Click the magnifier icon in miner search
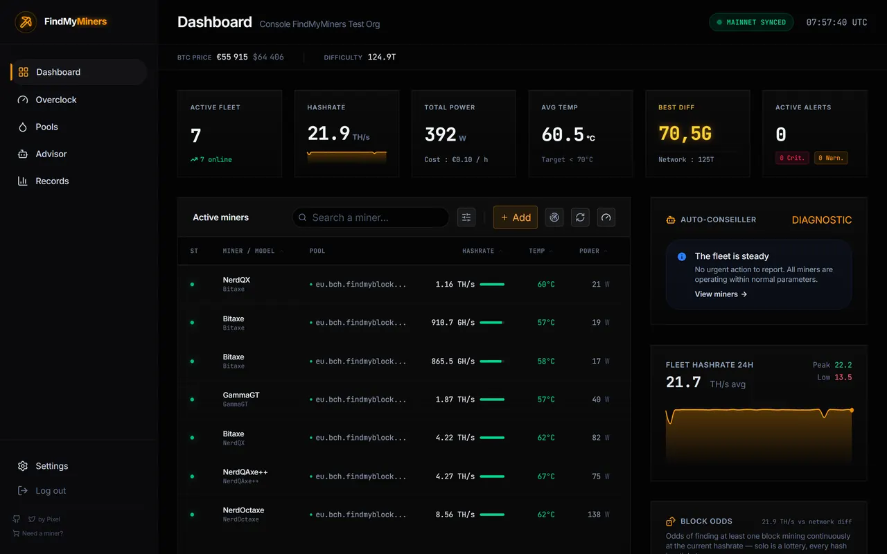 303,217
